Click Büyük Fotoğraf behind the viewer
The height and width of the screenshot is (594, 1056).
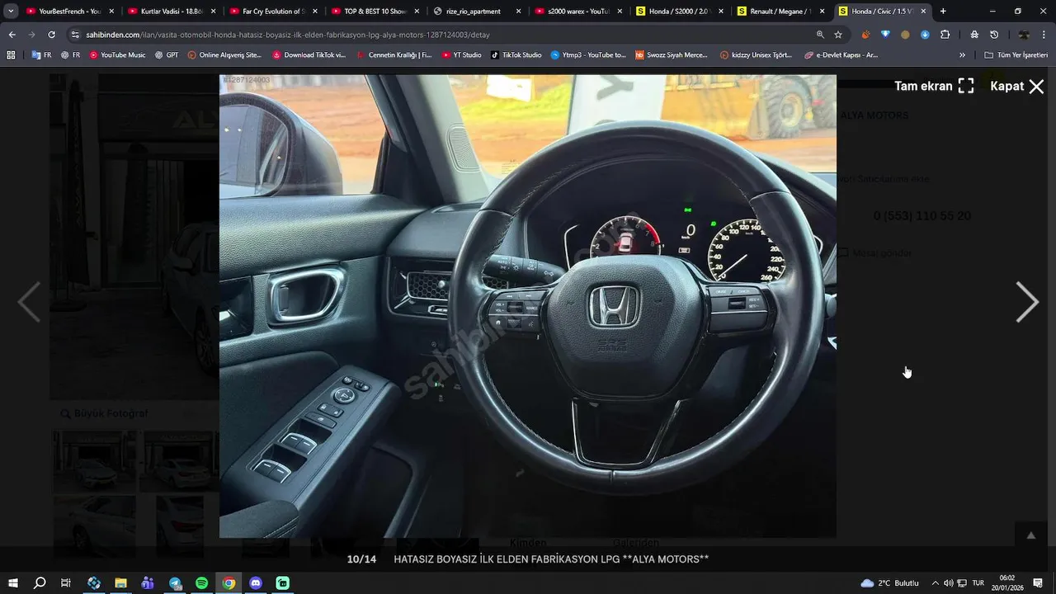click(105, 413)
